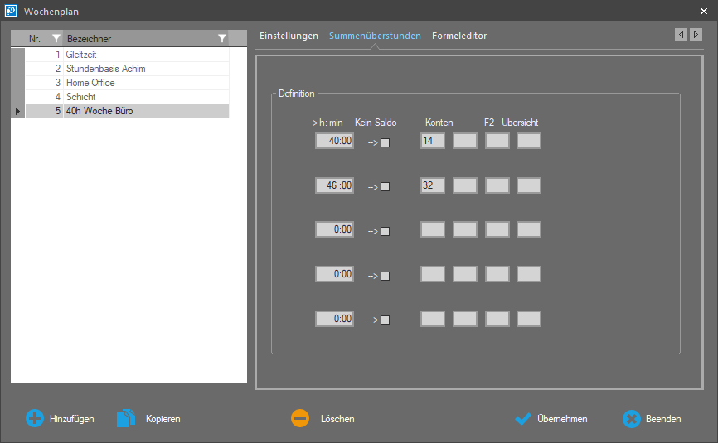Click the Konten field containing 32
718x443 pixels.
click(x=432, y=185)
